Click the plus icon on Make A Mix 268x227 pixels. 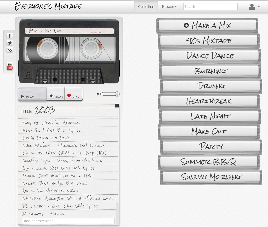coord(186,25)
